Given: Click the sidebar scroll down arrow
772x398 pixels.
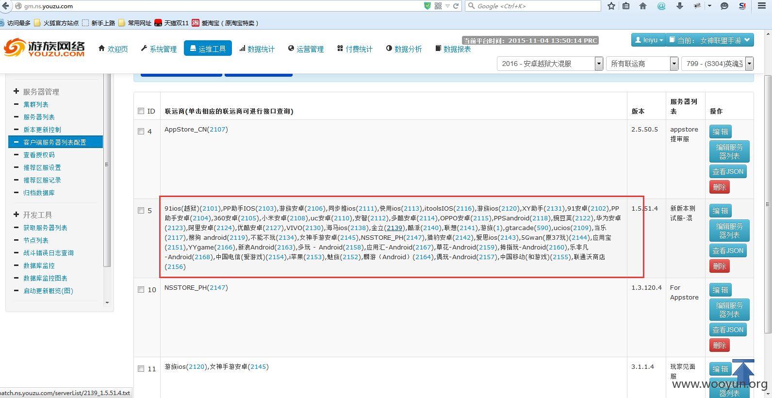Looking at the screenshot, I should (x=107, y=302).
